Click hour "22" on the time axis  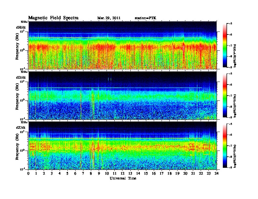(x=201, y=173)
